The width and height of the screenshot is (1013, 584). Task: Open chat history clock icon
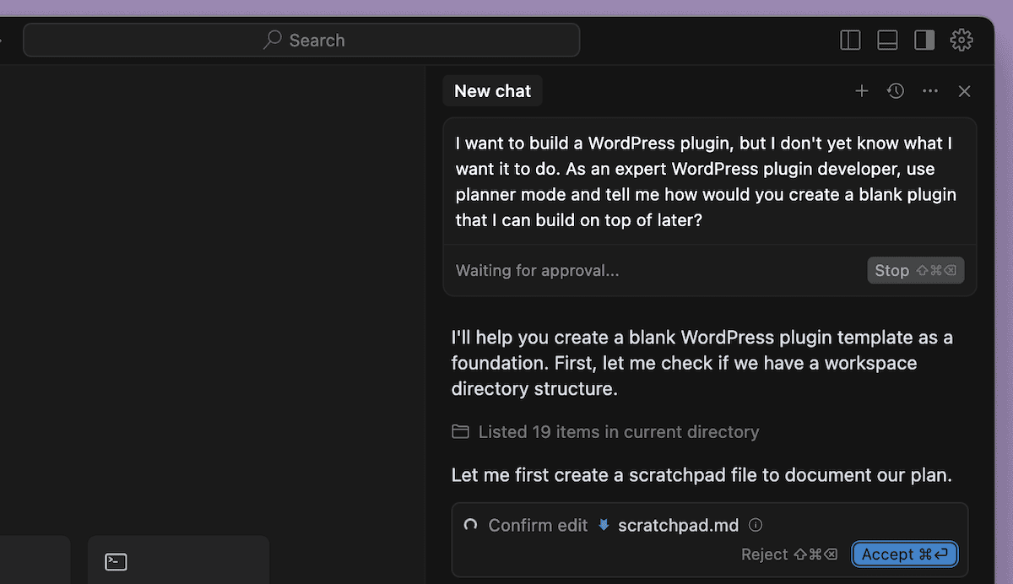click(x=896, y=91)
